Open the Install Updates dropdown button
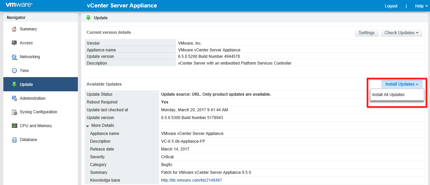The width and height of the screenshot is (430, 185). [x=402, y=84]
